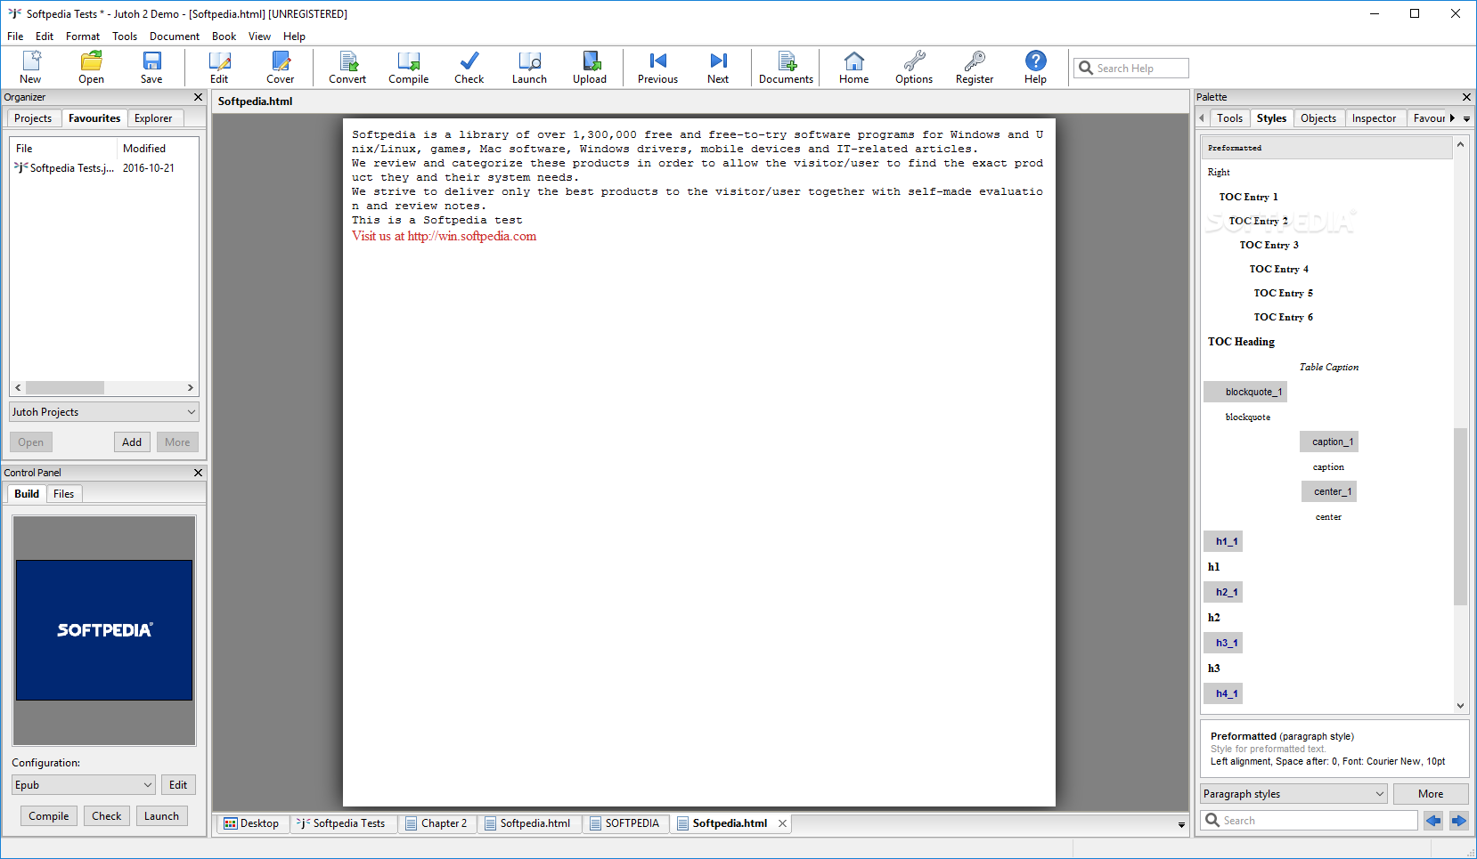Select the blockquote_1 style
Screen dimensions: 1477x859
tap(1245, 393)
